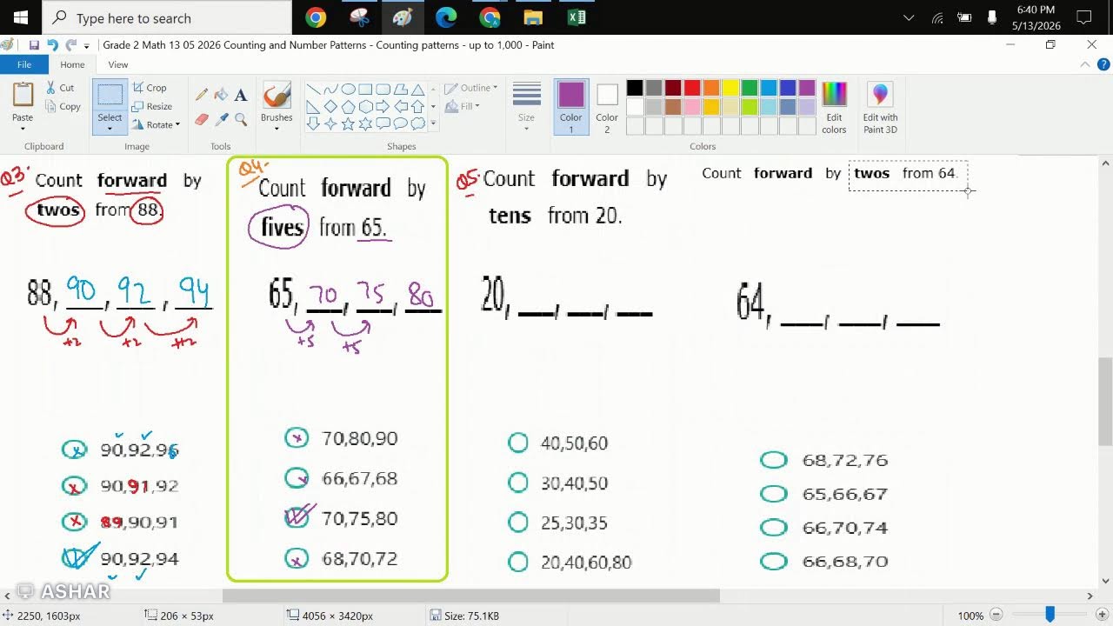The height and width of the screenshot is (626, 1113).
Task: Click the Paste clipboard icon
Action: (x=23, y=95)
